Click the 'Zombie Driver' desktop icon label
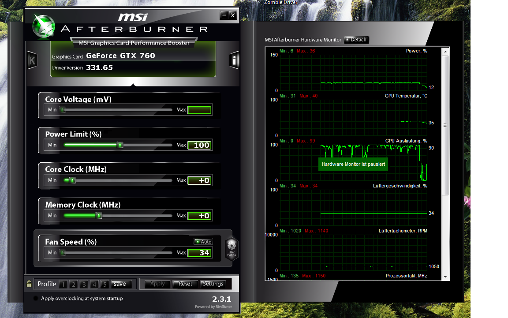Image resolution: width=508 pixels, height=318 pixels. click(x=280, y=2)
